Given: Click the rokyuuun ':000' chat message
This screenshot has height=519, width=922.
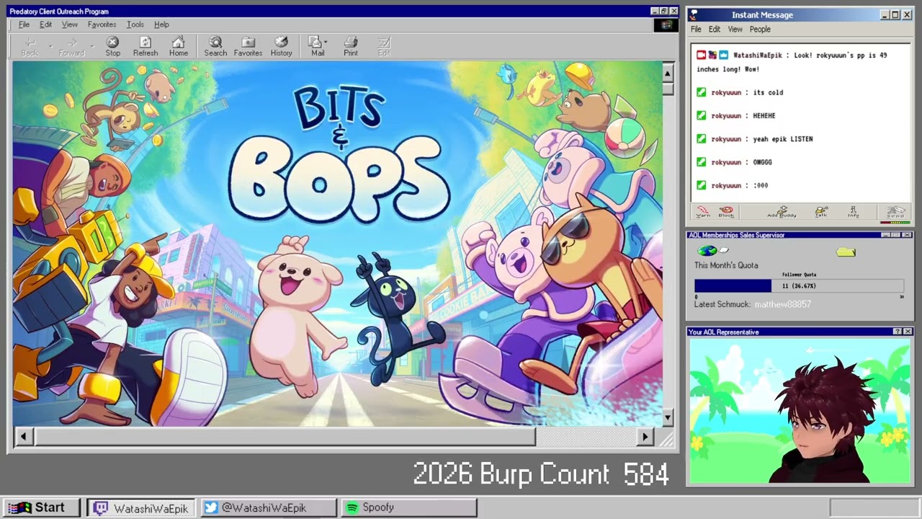Looking at the screenshot, I should (761, 185).
